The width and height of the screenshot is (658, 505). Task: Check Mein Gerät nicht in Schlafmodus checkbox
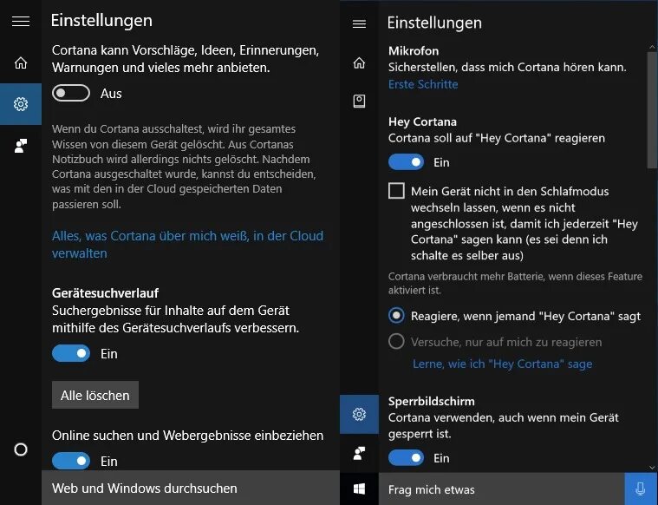click(x=396, y=191)
